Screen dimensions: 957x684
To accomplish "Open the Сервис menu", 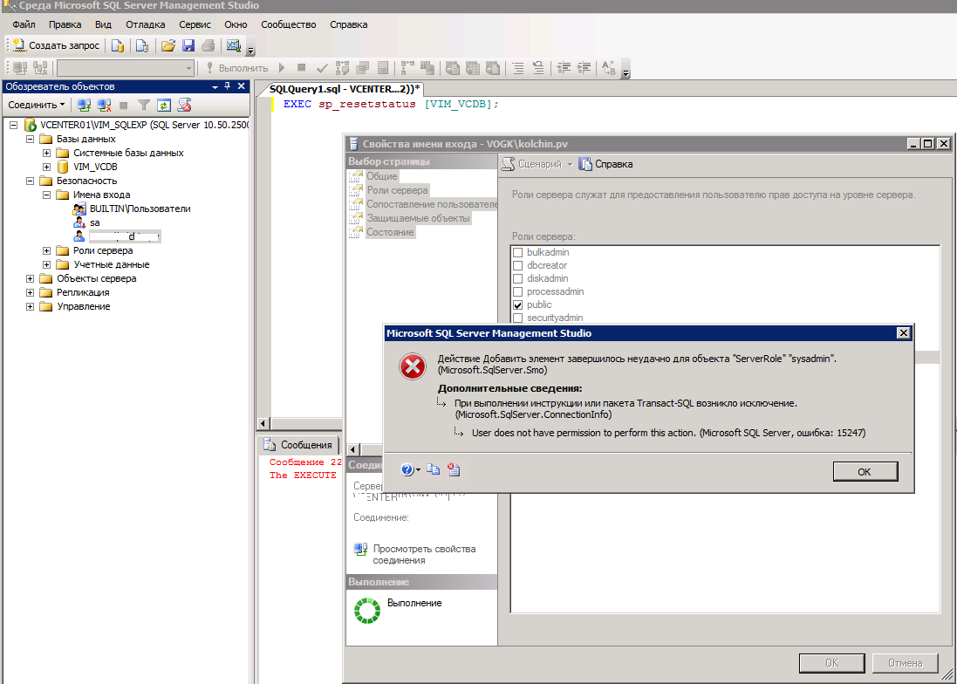I will point(195,24).
